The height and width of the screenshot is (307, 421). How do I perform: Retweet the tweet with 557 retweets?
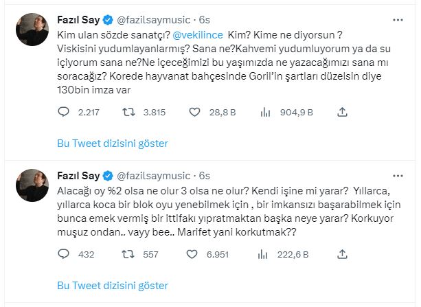click(128, 253)
